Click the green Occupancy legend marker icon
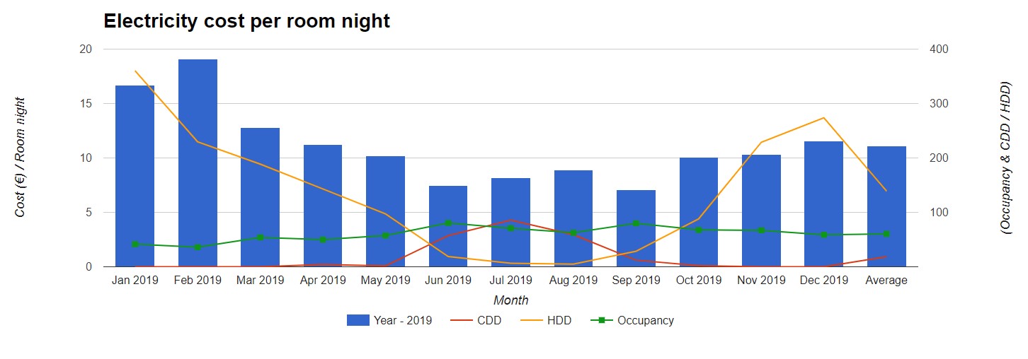The image size is (1028, 359). [601, 320]
